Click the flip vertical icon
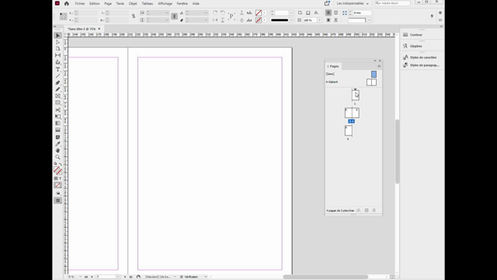Viewport: 497px width, 280px height. [223, 20]
